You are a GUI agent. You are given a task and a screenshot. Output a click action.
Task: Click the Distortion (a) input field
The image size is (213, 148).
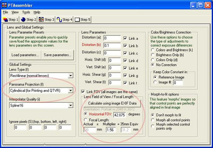click(x=112, y=38)
